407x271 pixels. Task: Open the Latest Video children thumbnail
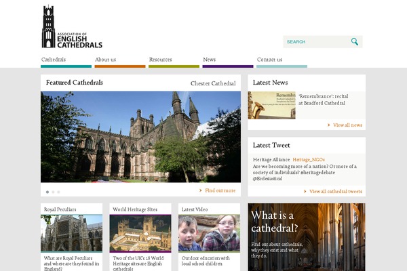click(209, 233)
